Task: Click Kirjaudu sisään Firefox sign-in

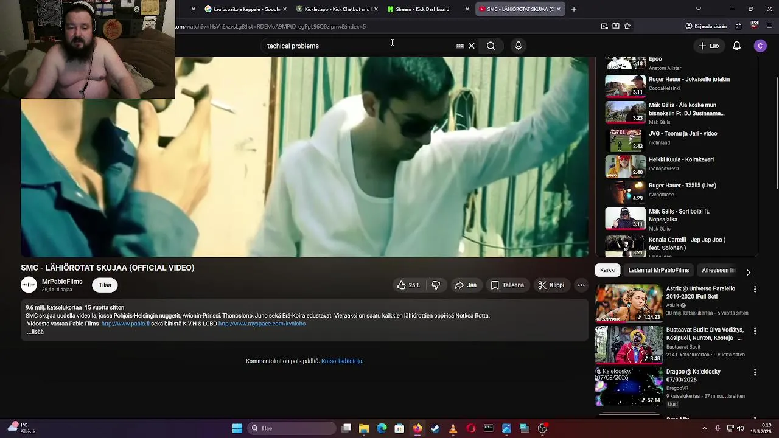Action: (706, 26)
